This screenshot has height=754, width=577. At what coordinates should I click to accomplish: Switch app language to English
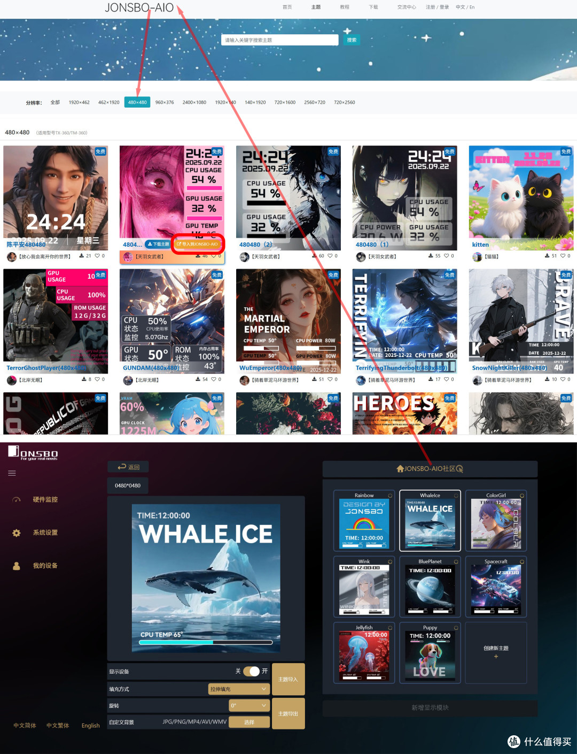pyautogui.click(x=90, y=726)
